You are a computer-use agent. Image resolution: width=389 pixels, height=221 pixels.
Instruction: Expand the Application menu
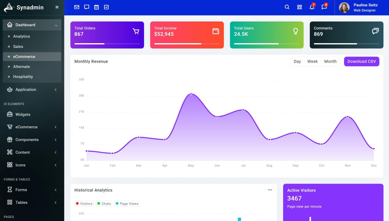coord(25,89)
